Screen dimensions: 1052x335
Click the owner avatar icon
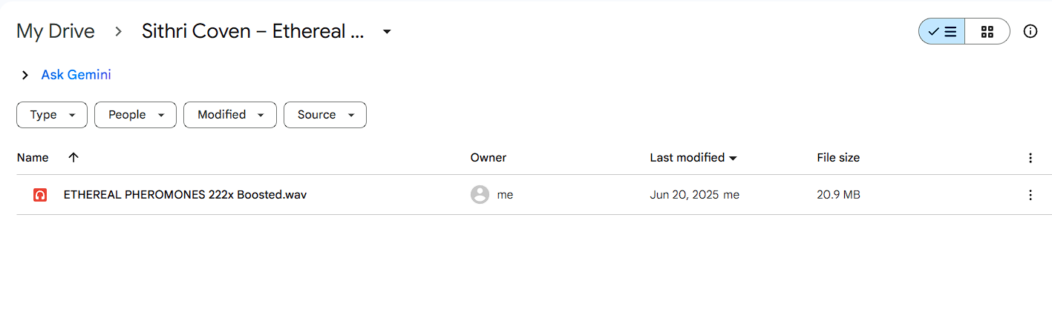tap(480, 195)
